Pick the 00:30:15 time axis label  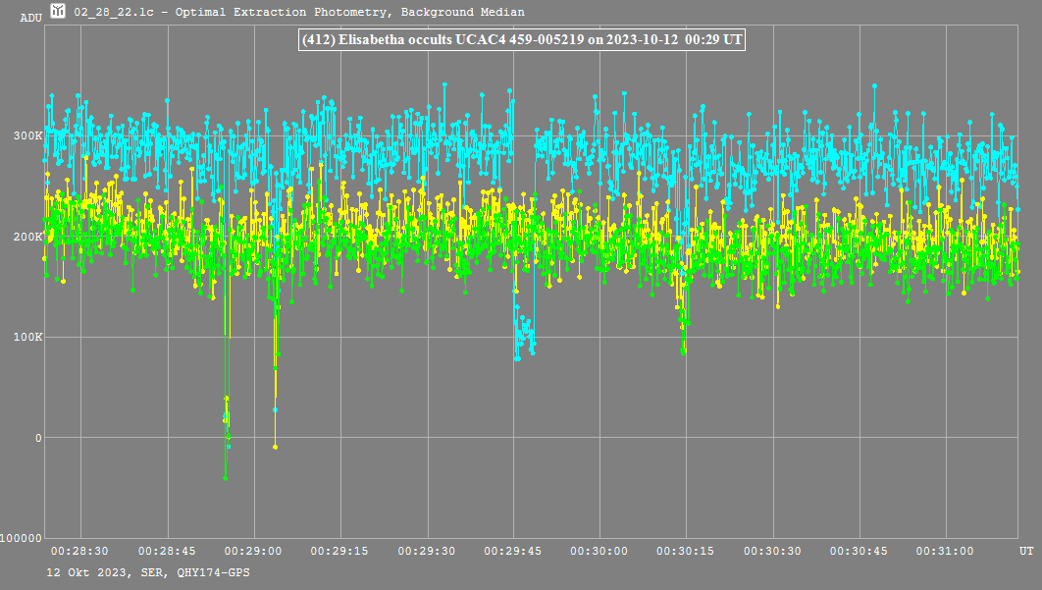pos(686,552)
